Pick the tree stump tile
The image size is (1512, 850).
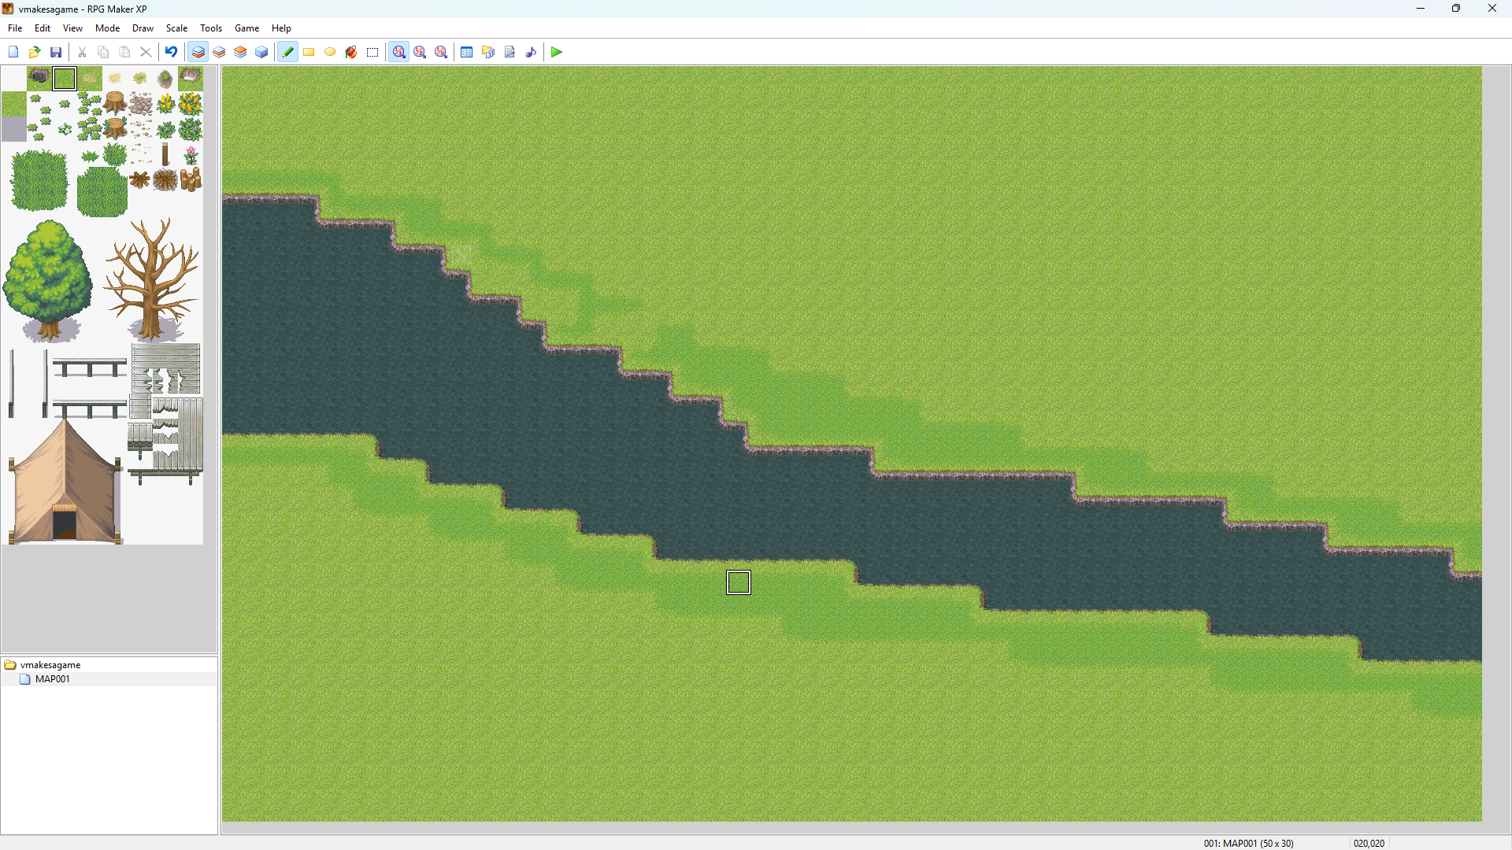click(115, 102)
